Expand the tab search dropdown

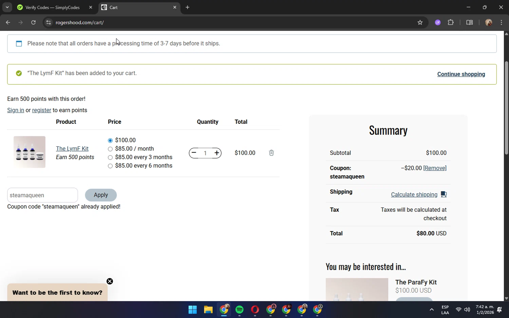(x=7, y=7)
